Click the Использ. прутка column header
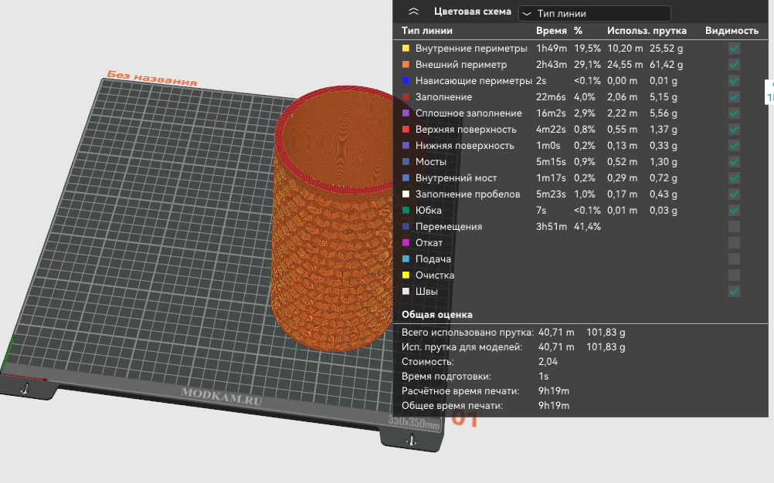Image resolution: width=774 pixels, height=483 pixels. [647, 31]
